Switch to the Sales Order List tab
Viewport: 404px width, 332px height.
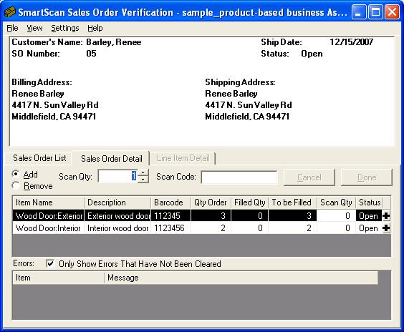point(39,158)
